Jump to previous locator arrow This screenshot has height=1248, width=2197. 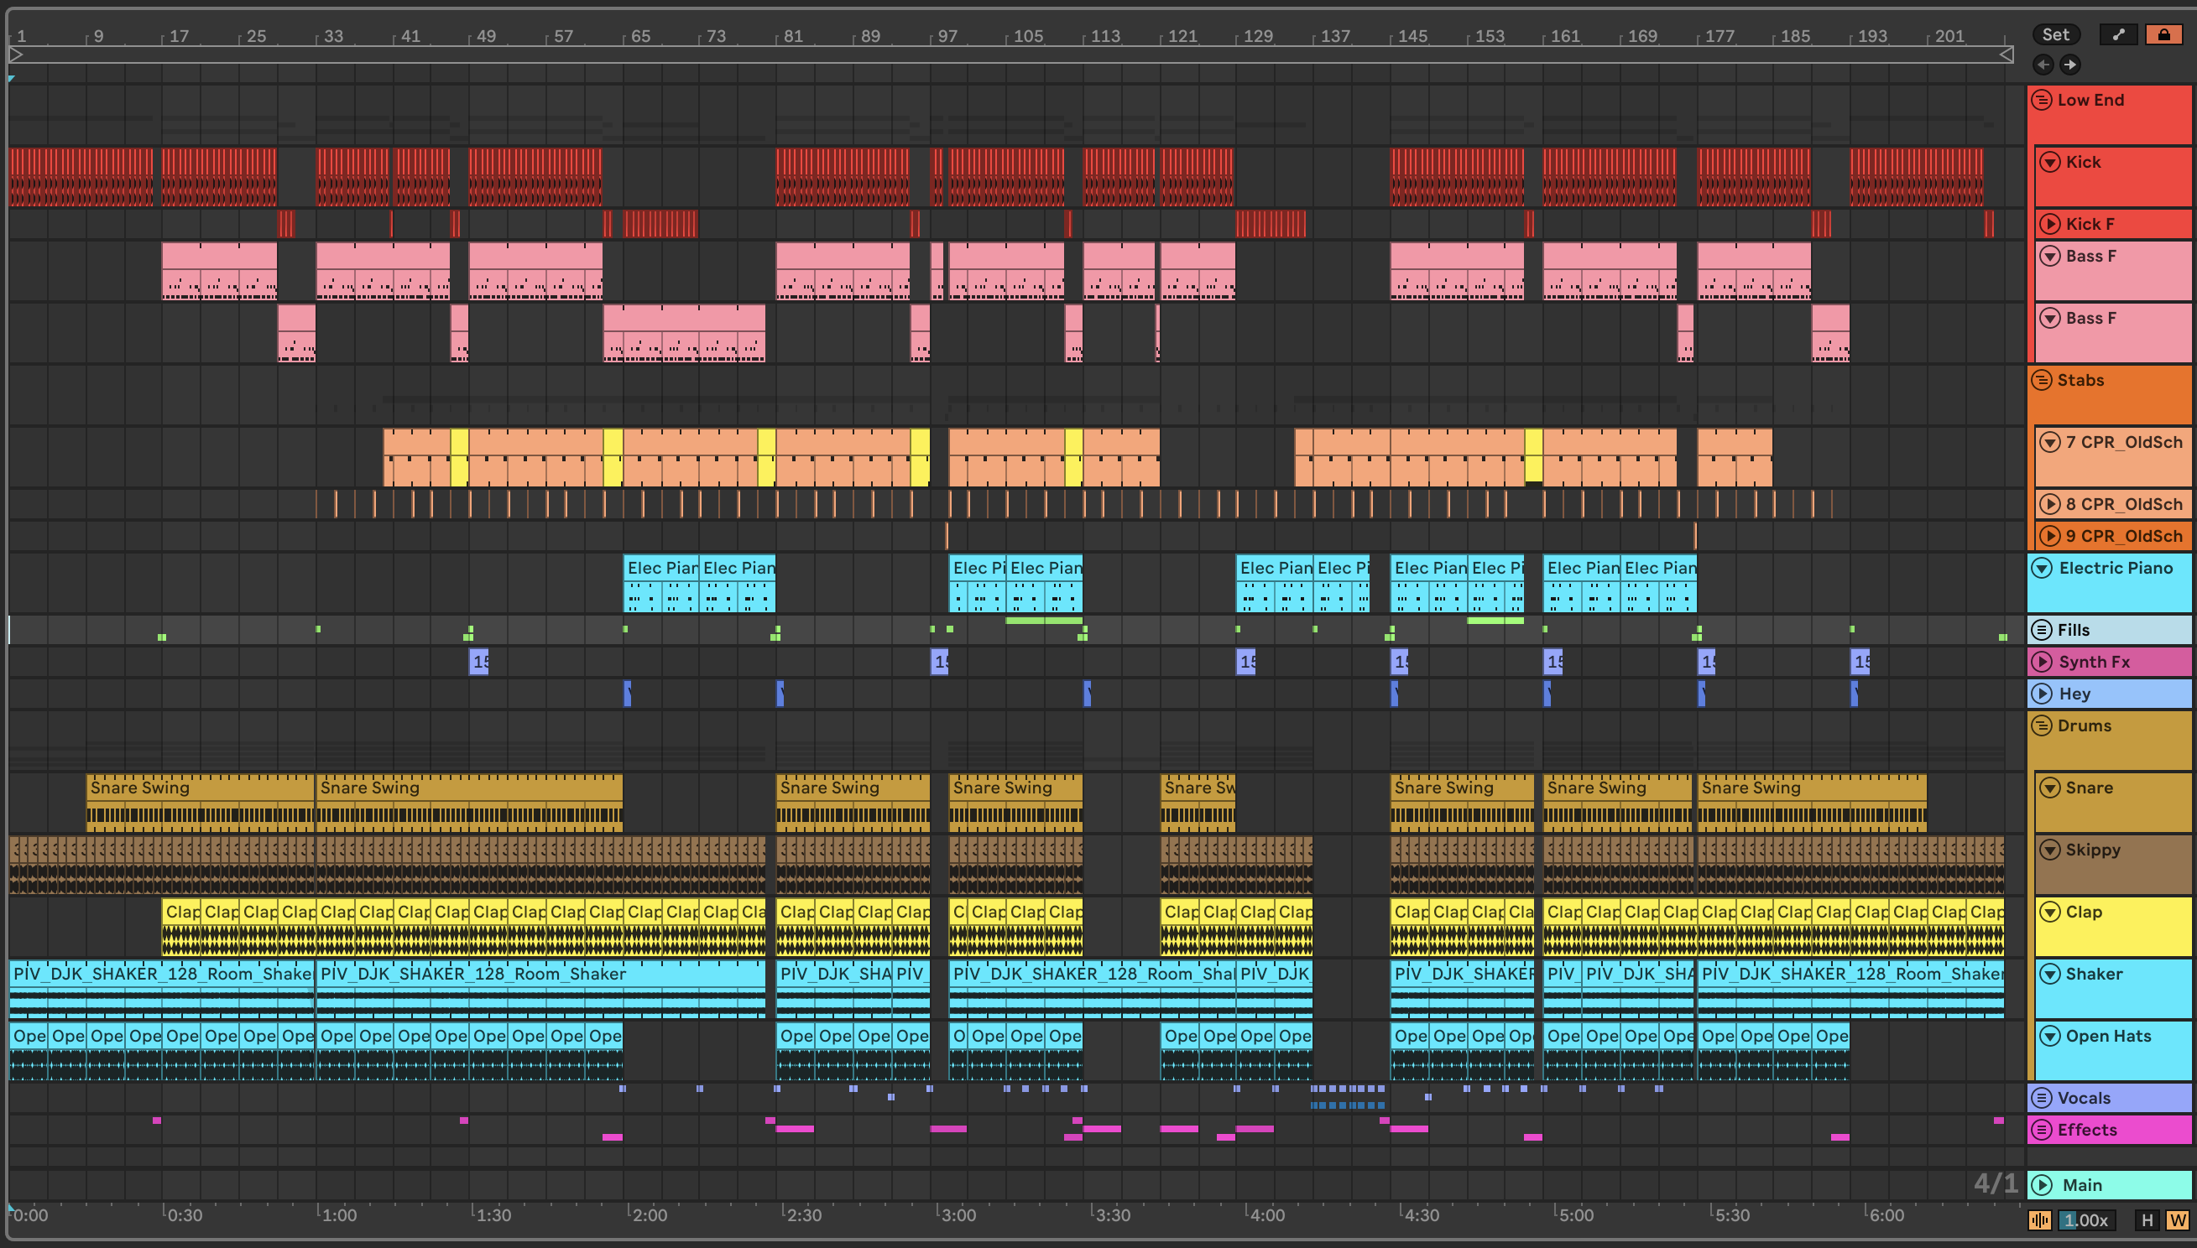pyautogui.click(x=2043, y=65)
